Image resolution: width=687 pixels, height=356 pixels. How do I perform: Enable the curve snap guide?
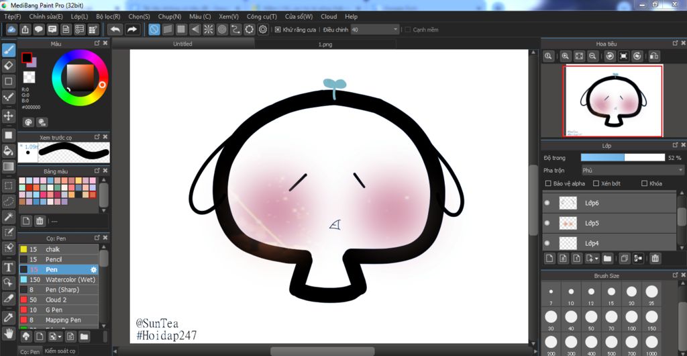point(235,30)
